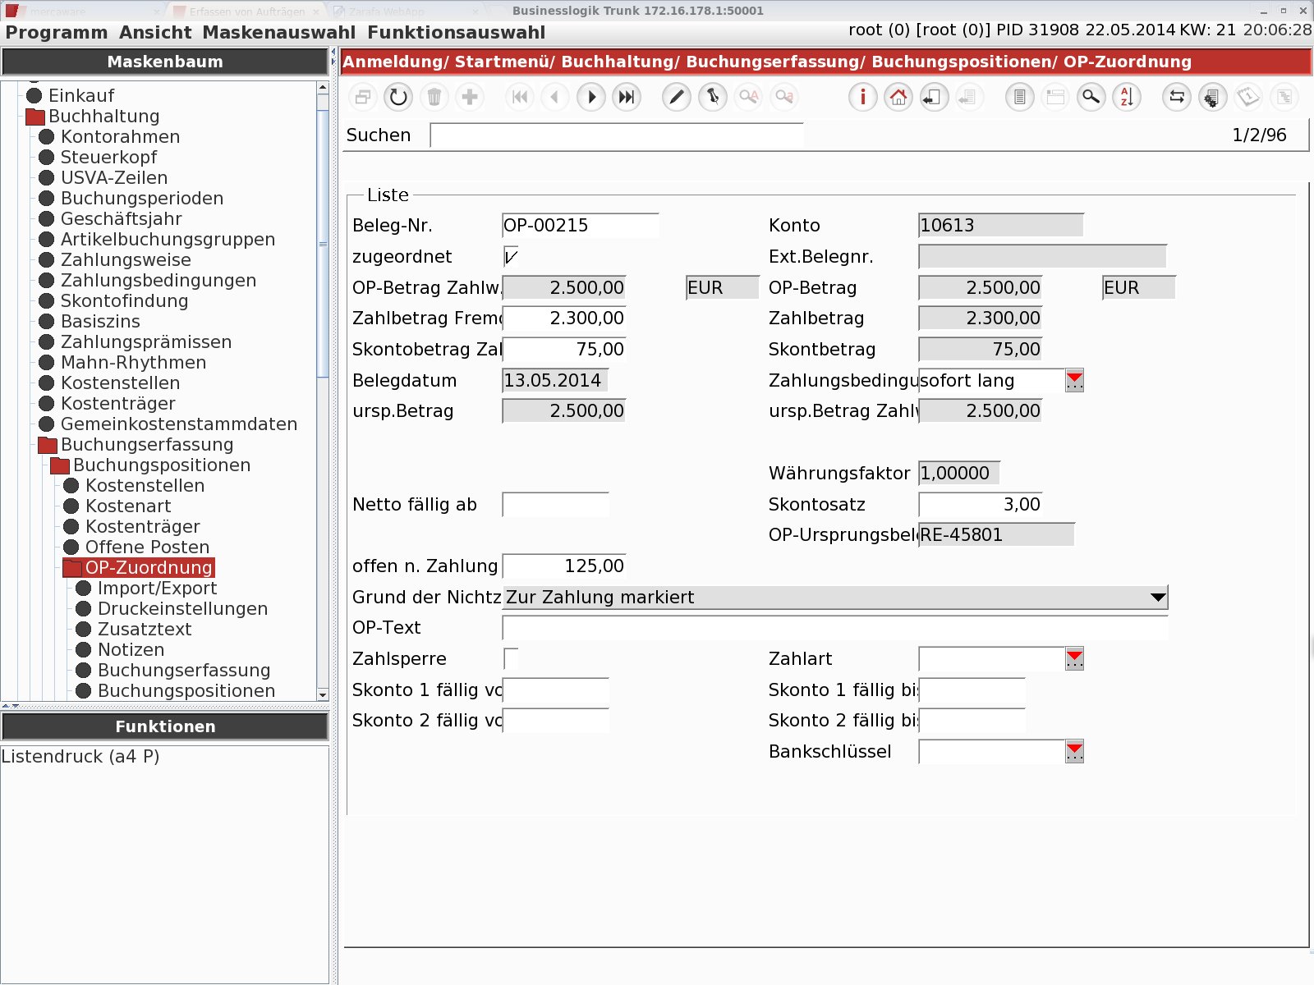Click the Suchen search input field
Image resolution: width=1314 pixels, height=985 pixels.
coord(617,135)
